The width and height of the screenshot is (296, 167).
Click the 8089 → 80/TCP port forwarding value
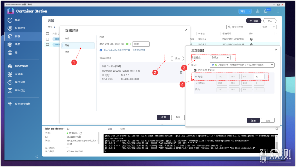[74, 151]
